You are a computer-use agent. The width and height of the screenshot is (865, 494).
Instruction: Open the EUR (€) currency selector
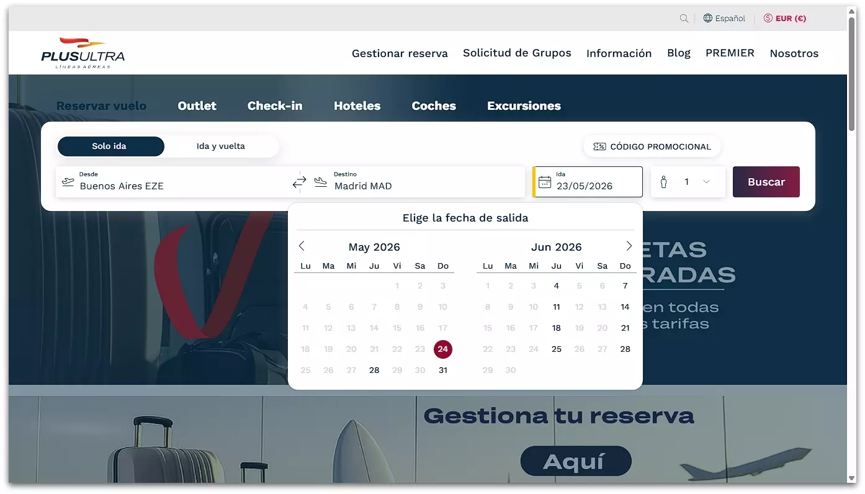[785, 19]
